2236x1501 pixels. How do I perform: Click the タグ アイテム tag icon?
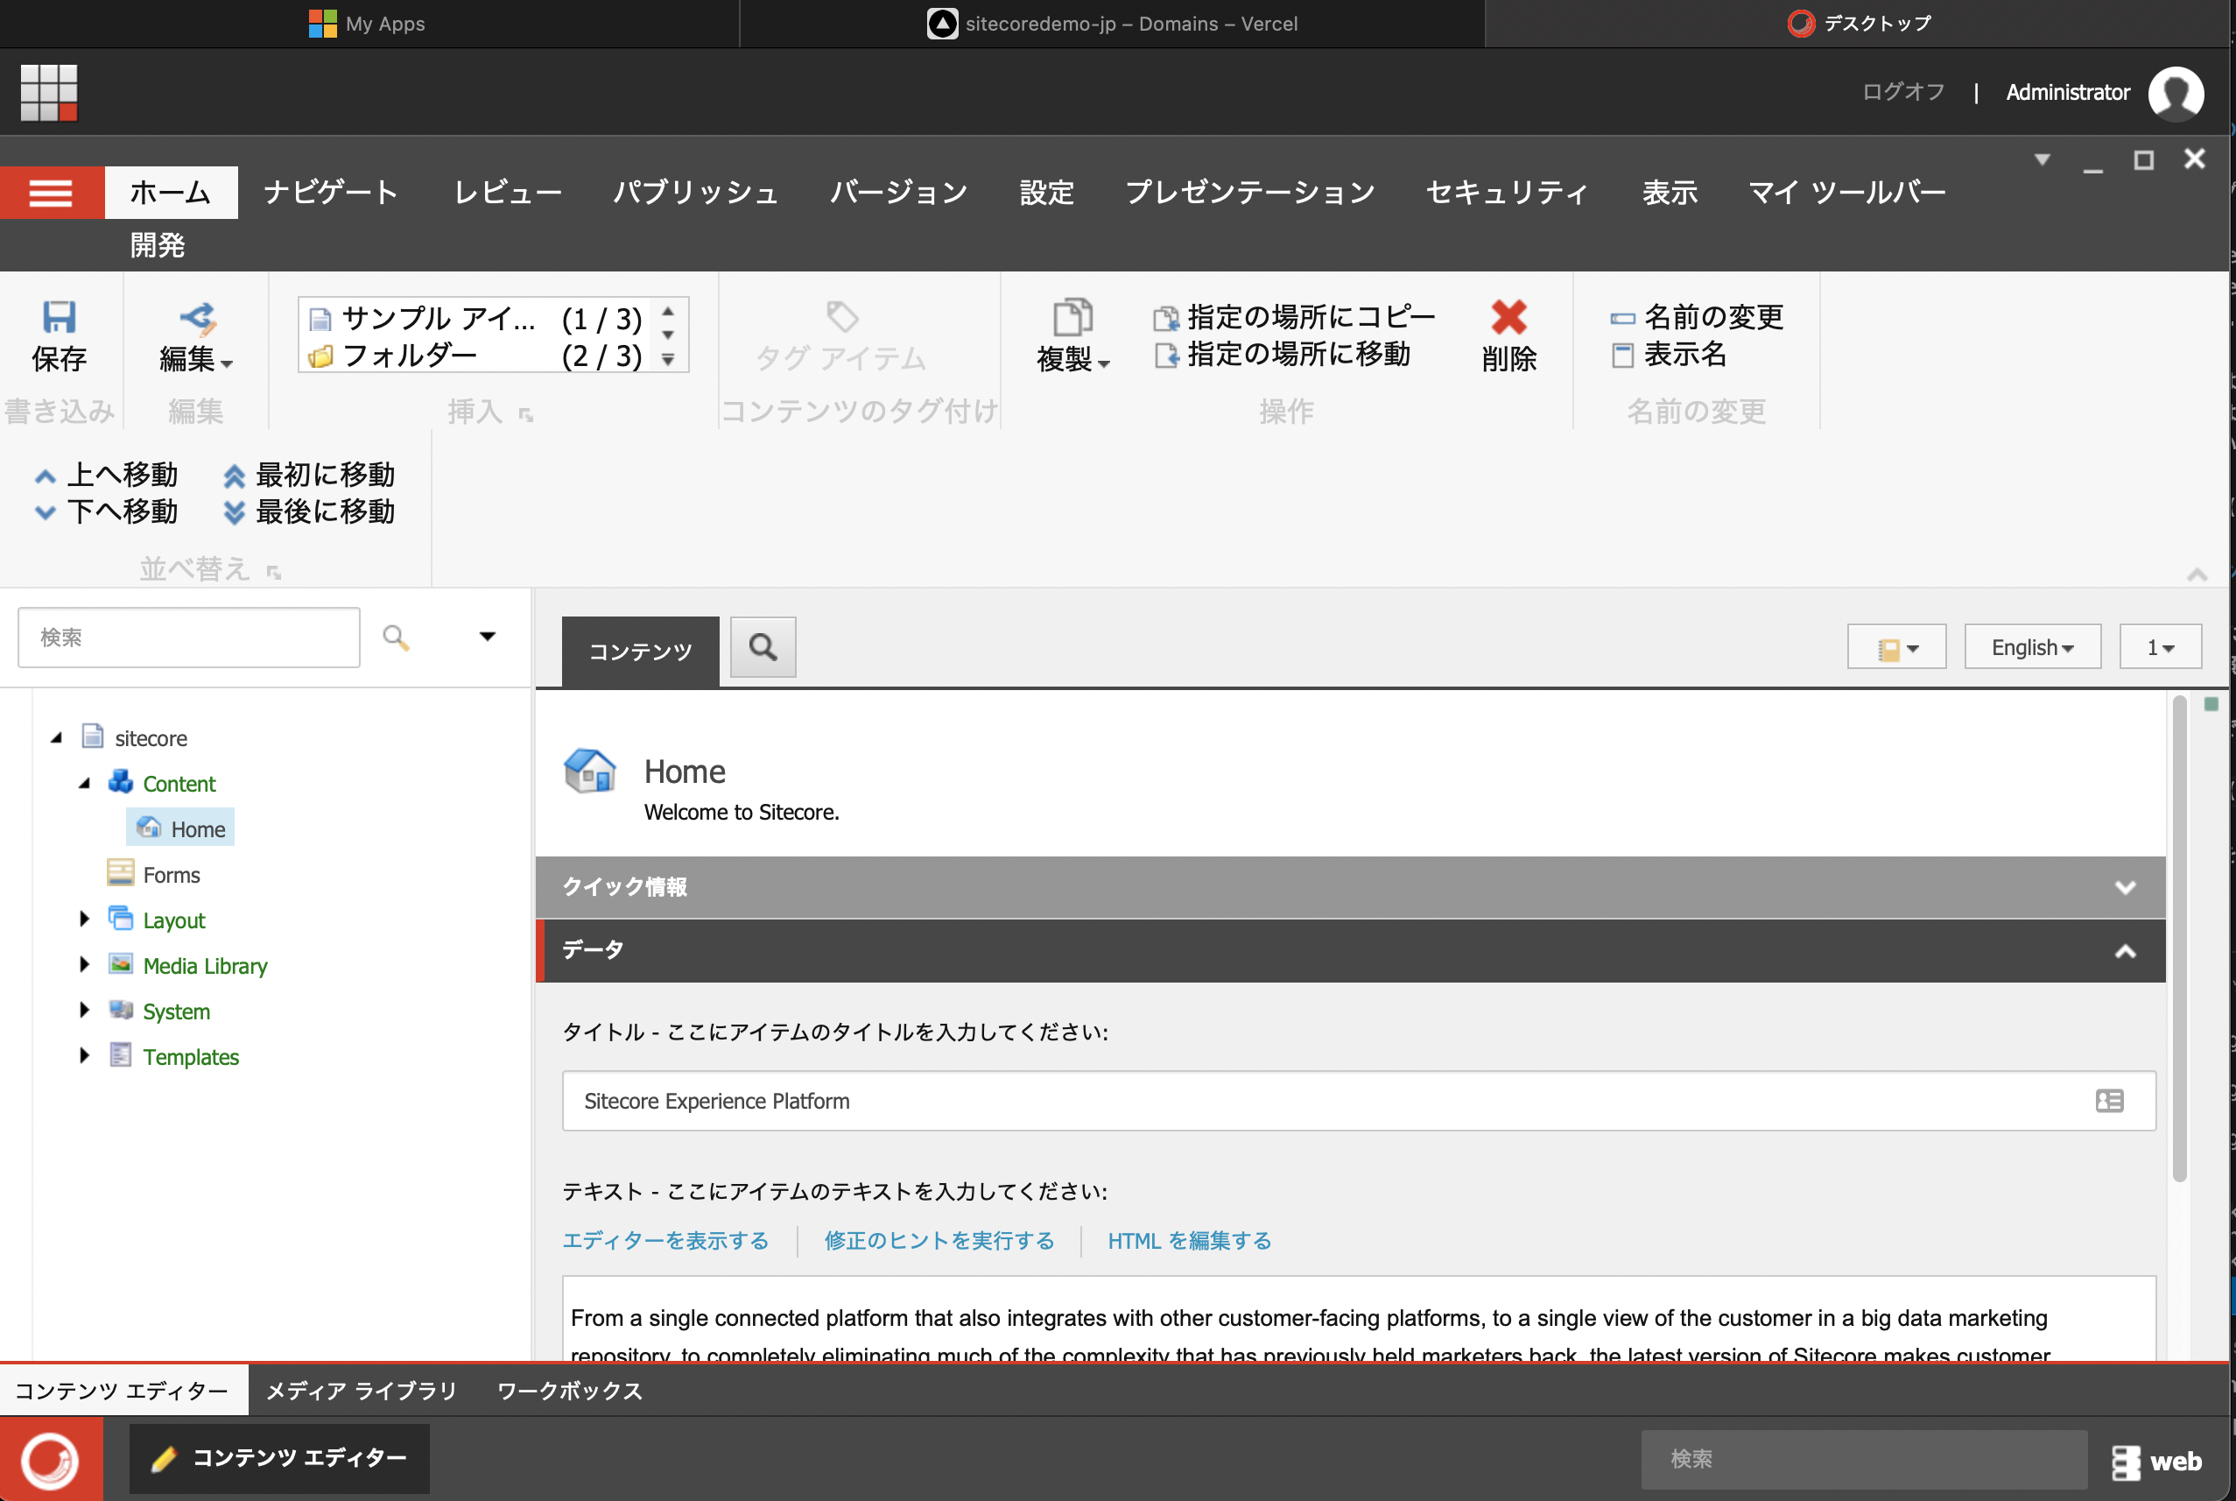tap(841, 317)
